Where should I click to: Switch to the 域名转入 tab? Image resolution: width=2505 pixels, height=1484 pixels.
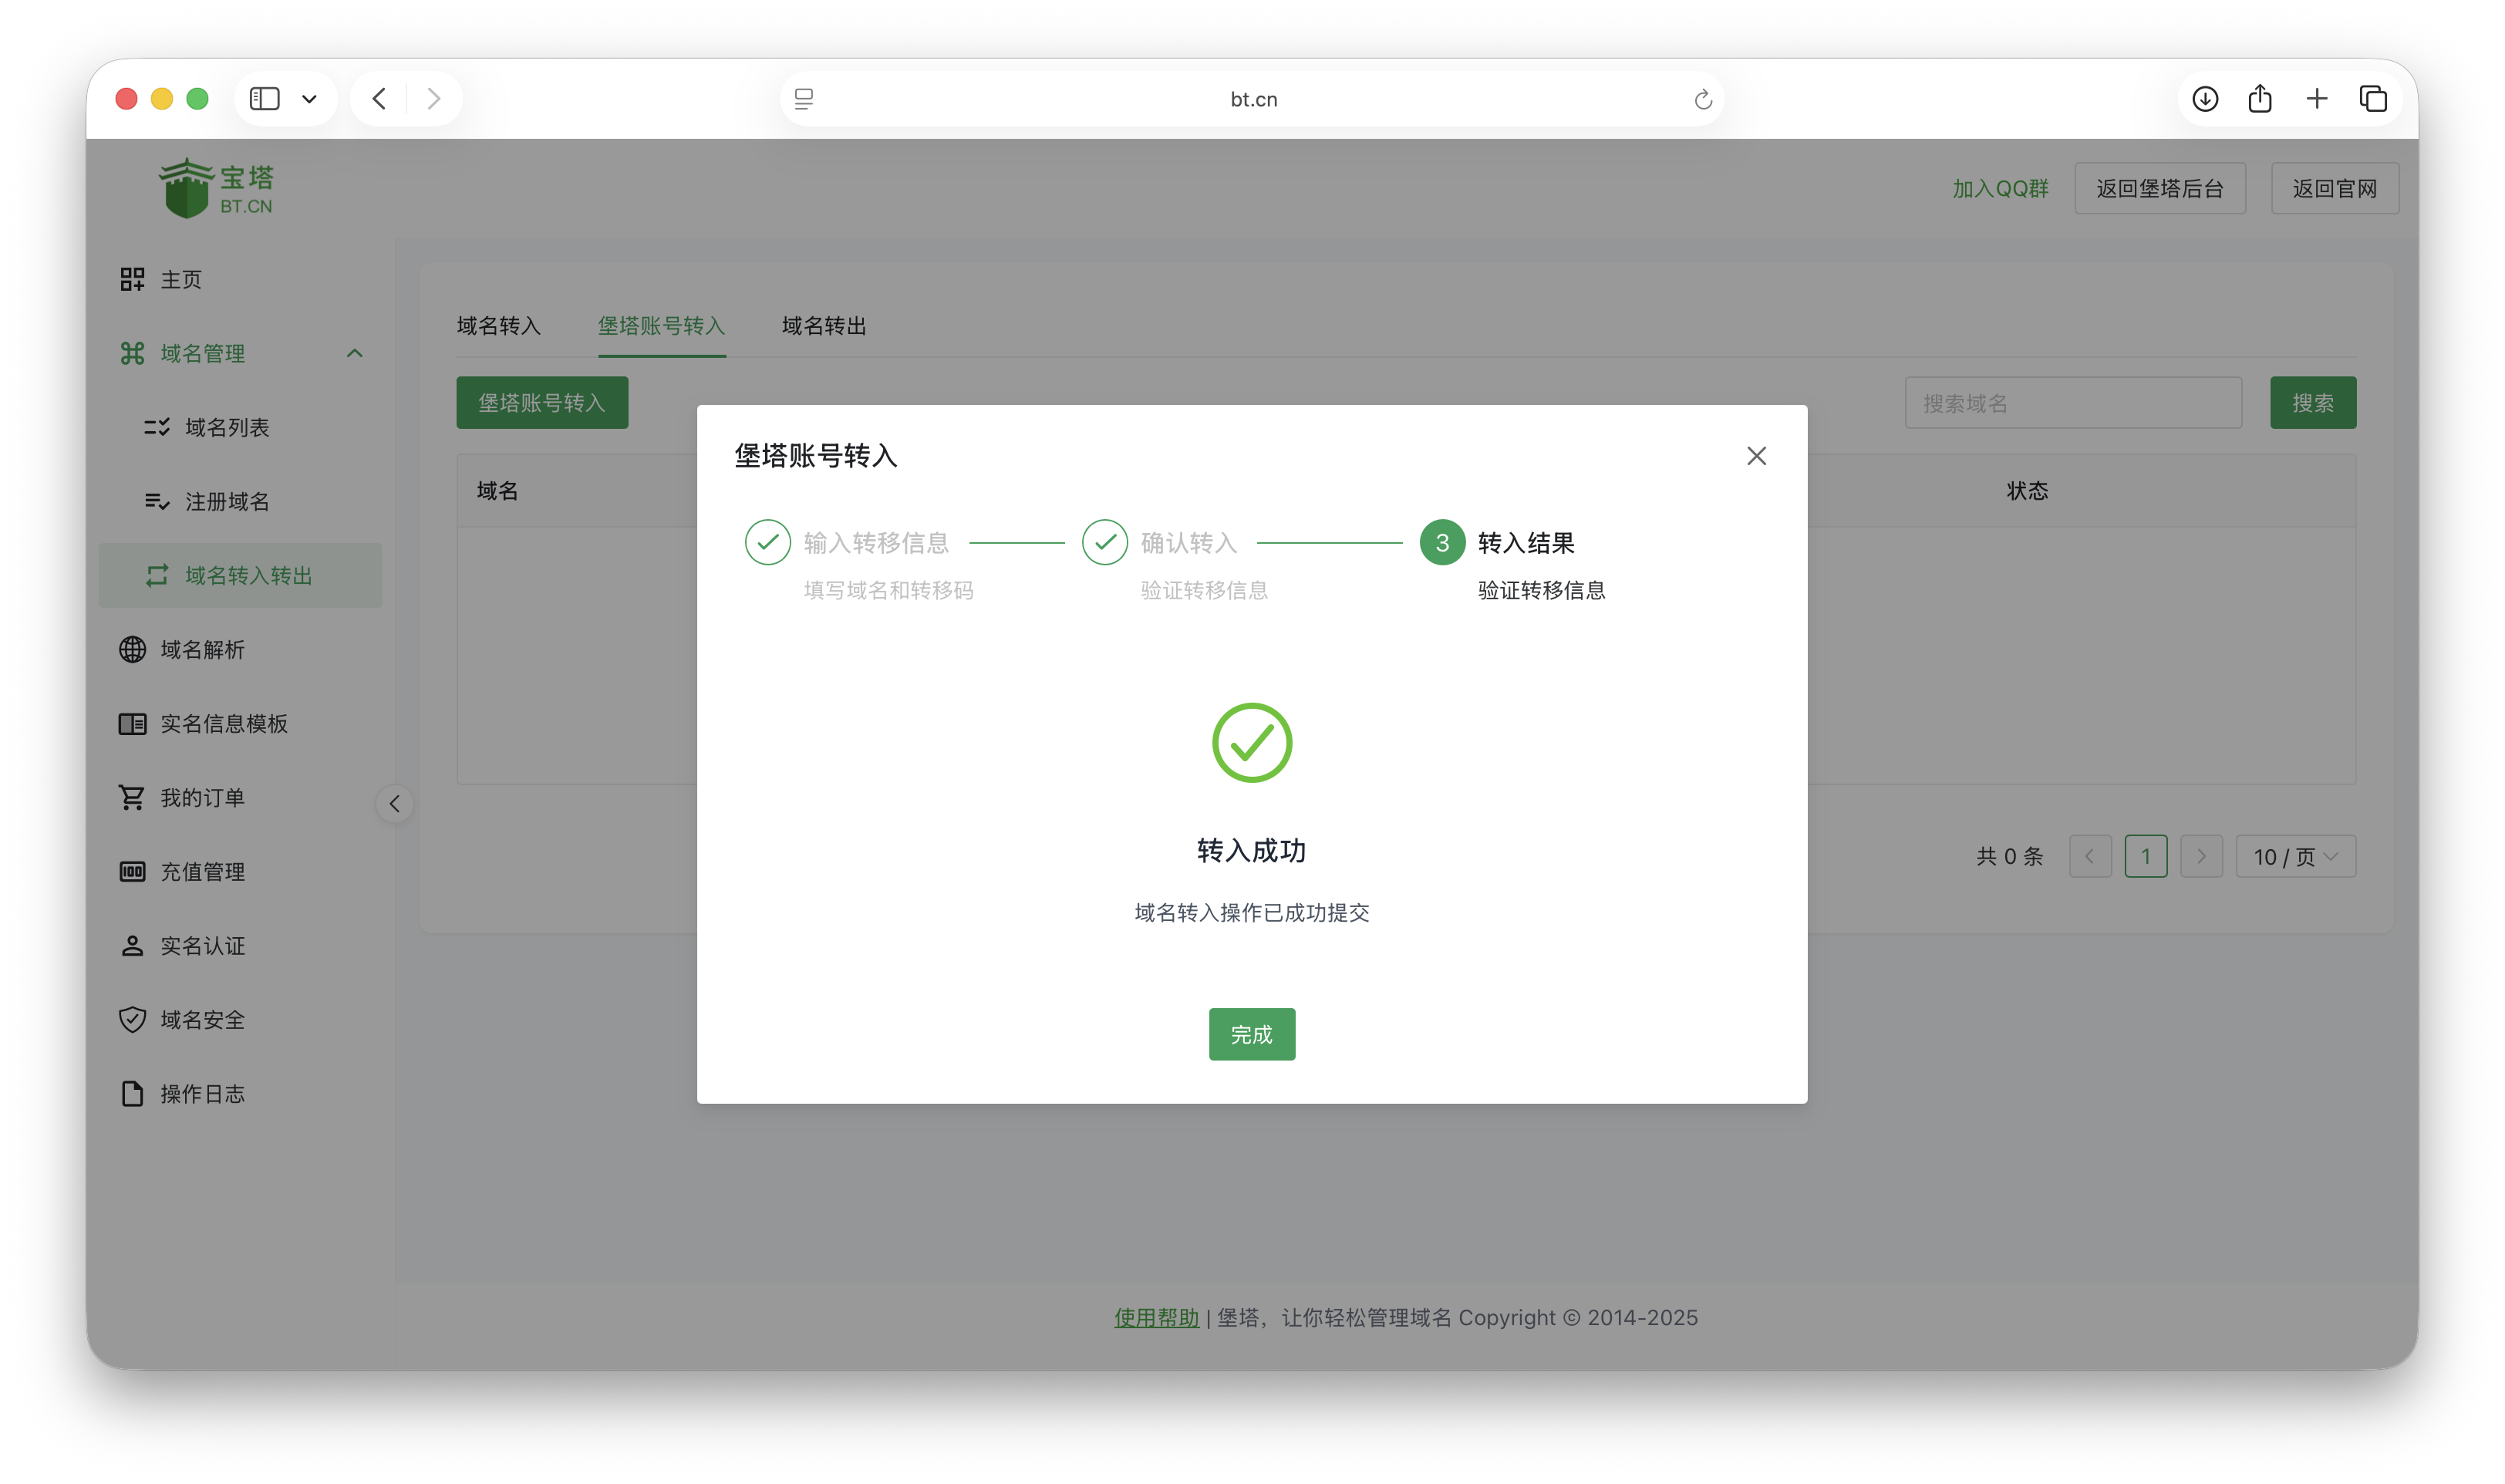click(x=497, y=326)
